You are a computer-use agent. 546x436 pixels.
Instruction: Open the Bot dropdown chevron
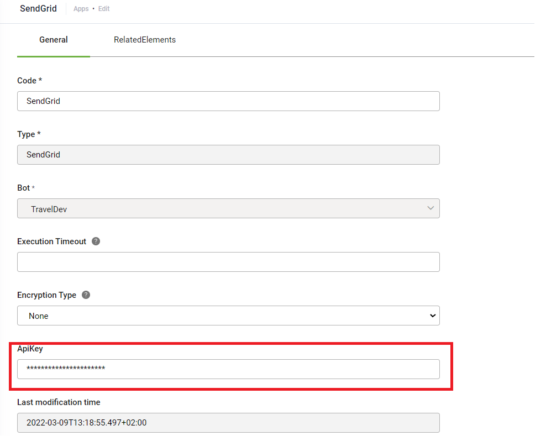[431, 208]
